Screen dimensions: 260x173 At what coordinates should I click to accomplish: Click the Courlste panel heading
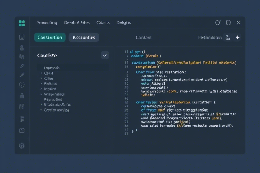click(47, 55)
